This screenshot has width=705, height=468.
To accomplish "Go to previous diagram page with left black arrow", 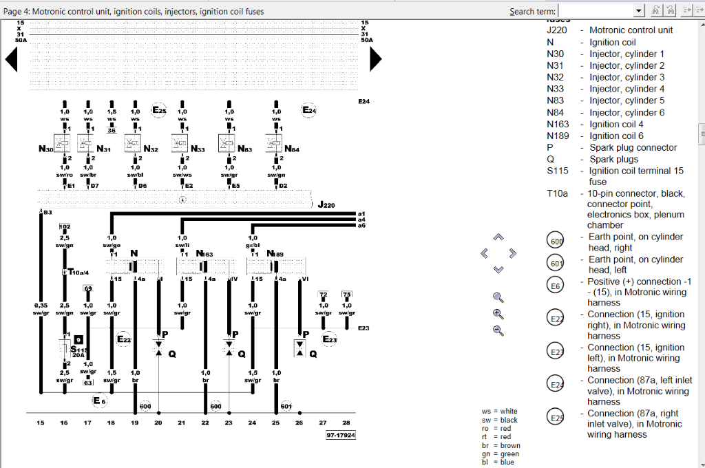I will tap(11, 61).
